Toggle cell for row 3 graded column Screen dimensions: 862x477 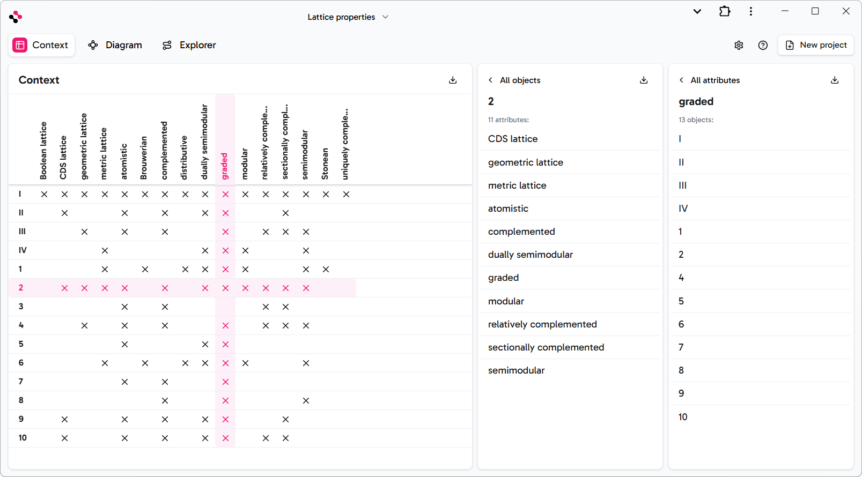point(225,307)
